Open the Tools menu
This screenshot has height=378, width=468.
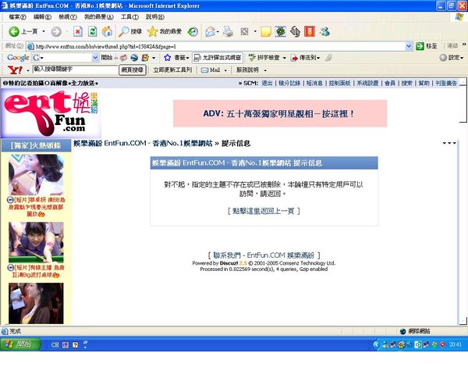[129, 17]
